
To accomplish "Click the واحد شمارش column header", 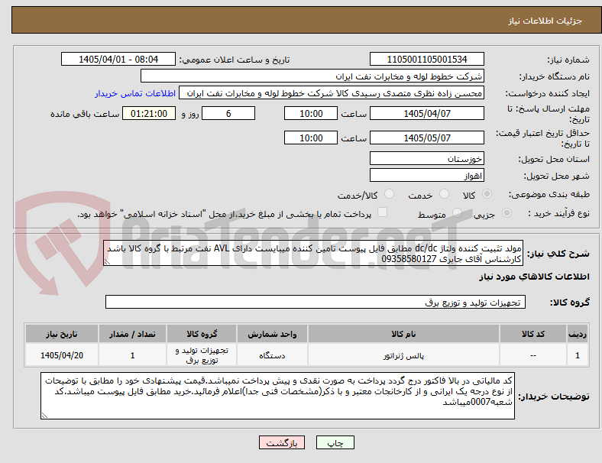I will (272, 334).
